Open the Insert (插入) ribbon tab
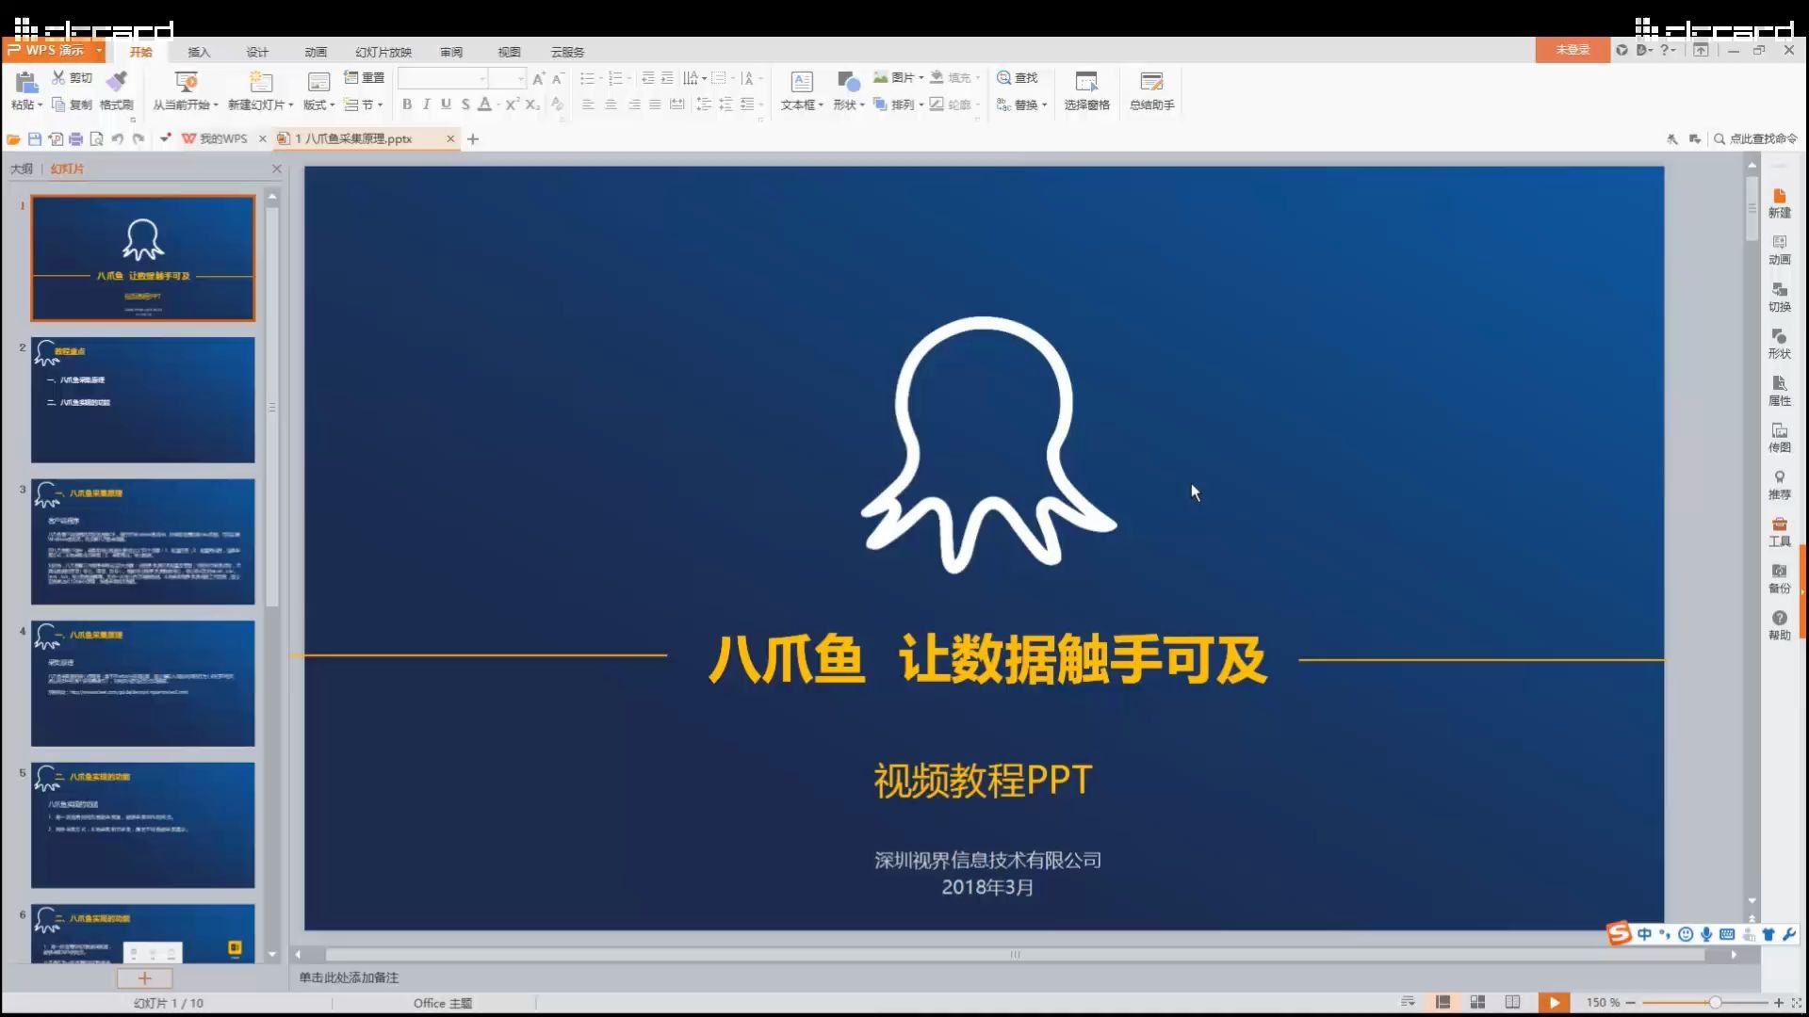The height and width of the screenshot is (1017, 1809). point(199,52)
